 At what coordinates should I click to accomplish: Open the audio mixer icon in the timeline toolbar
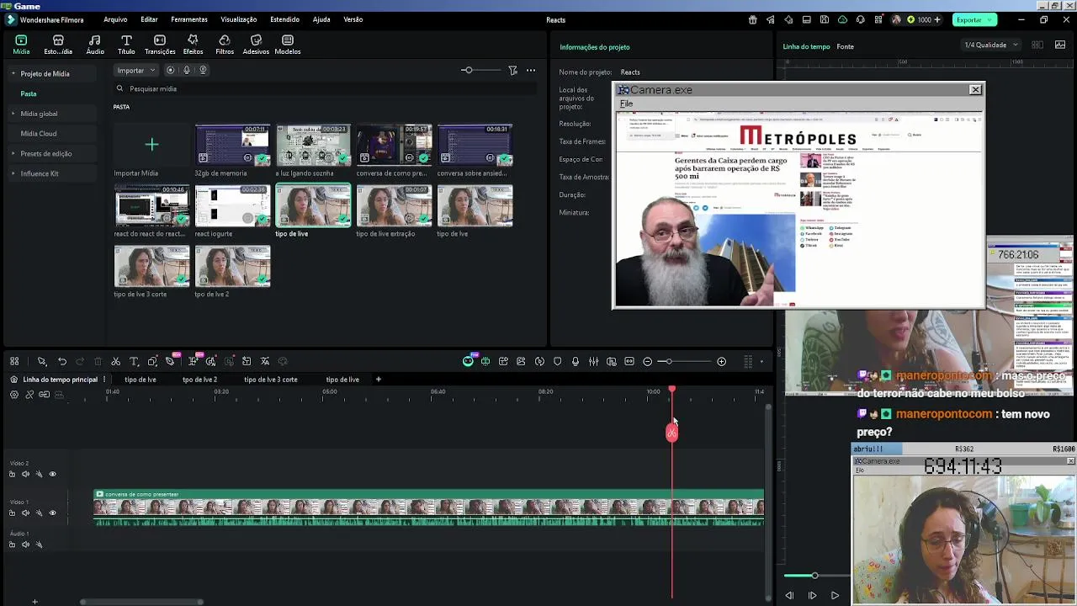(594, 361)
